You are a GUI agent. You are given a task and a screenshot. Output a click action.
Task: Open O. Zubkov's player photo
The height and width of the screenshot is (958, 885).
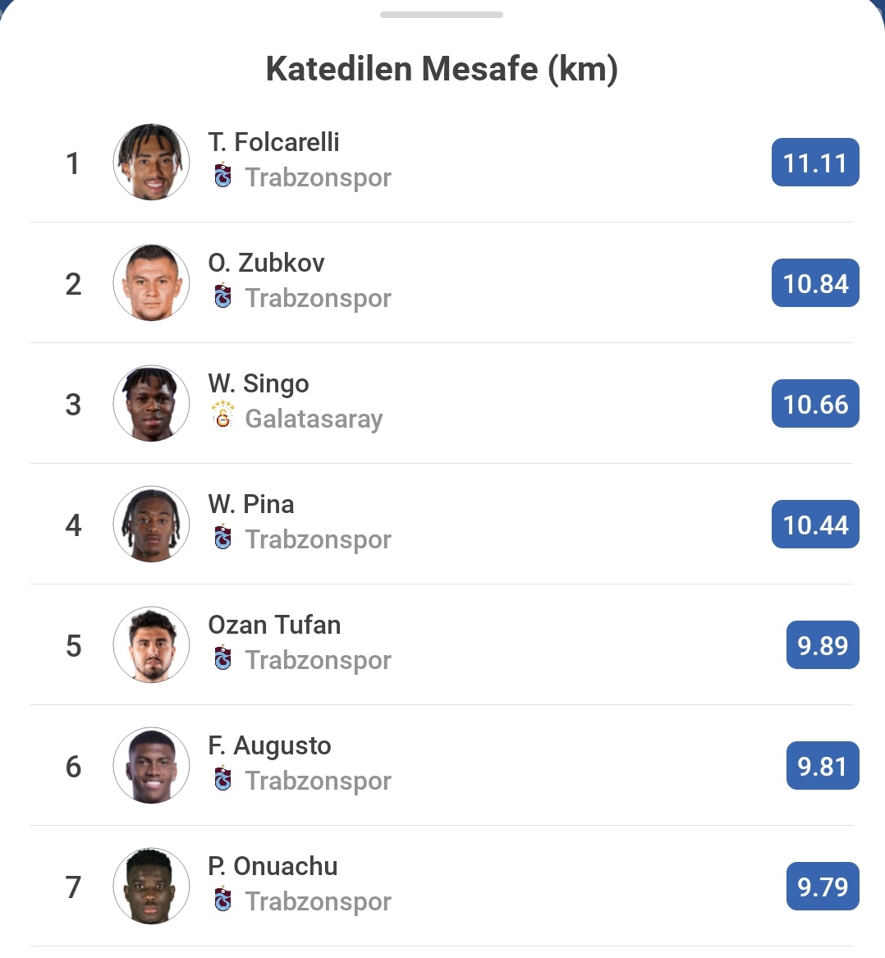tap(151, 283)
